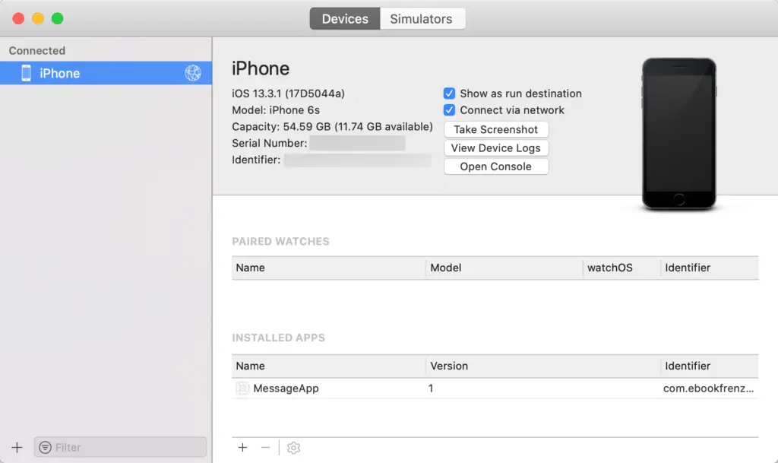Click the green zoom window button
Screen dimensions: 778x463
[58, 18]
